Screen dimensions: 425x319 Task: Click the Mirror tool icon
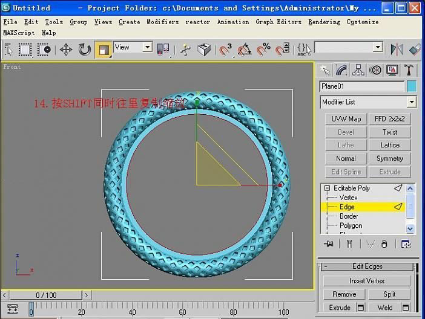coord(397,50)
